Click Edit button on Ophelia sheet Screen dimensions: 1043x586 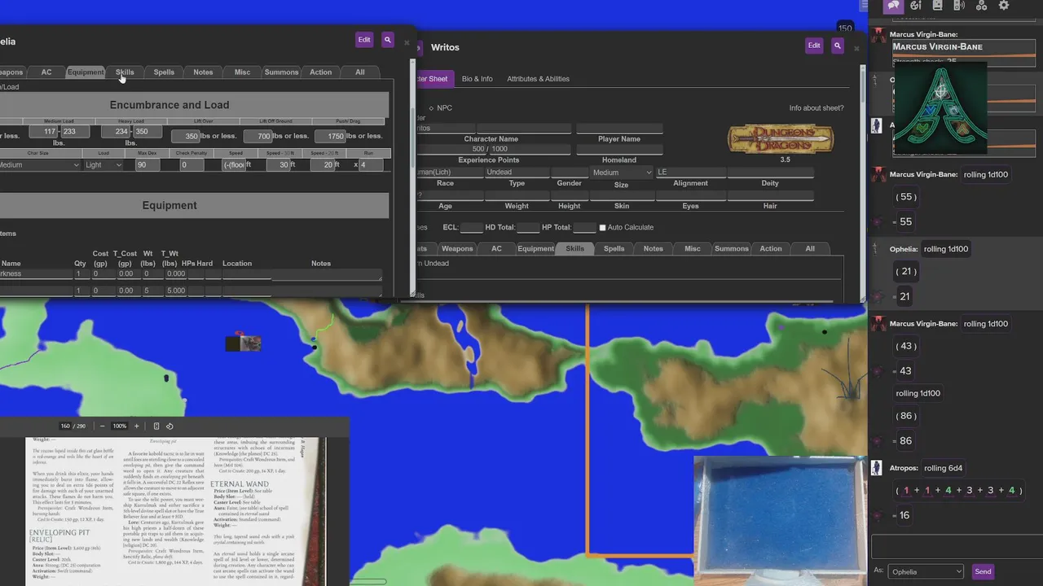point(364,39)
